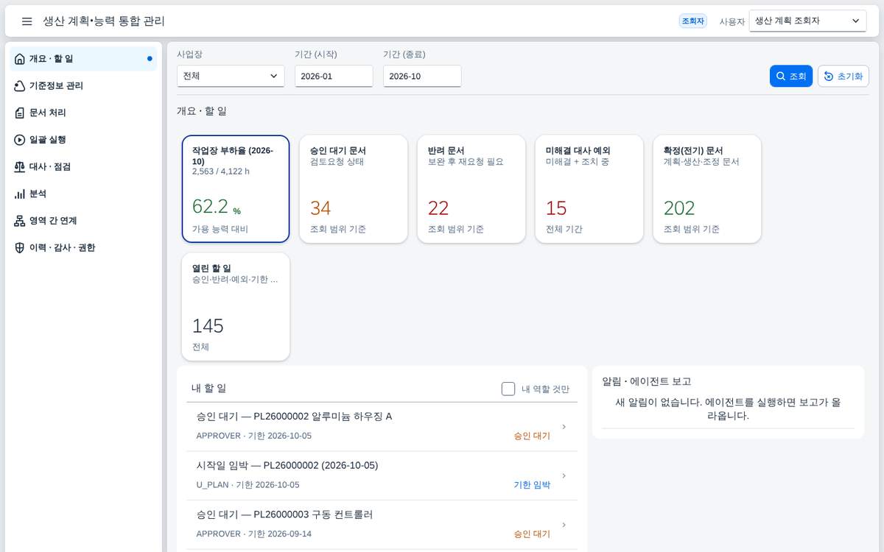The width and height of the screenshot is (884, 552).
Task: Click the 내 할 일 list heading
Action: pyautogui.click(x=208, y=388)
